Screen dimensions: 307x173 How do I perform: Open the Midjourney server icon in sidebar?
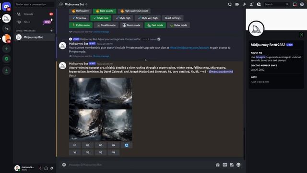[x=6, y=19]
